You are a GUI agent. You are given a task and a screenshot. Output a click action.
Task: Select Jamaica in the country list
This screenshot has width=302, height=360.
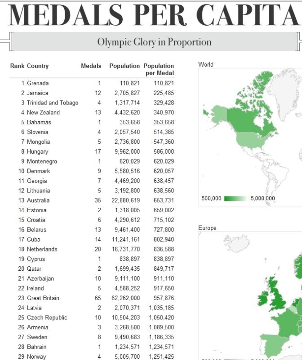point(37,93)
